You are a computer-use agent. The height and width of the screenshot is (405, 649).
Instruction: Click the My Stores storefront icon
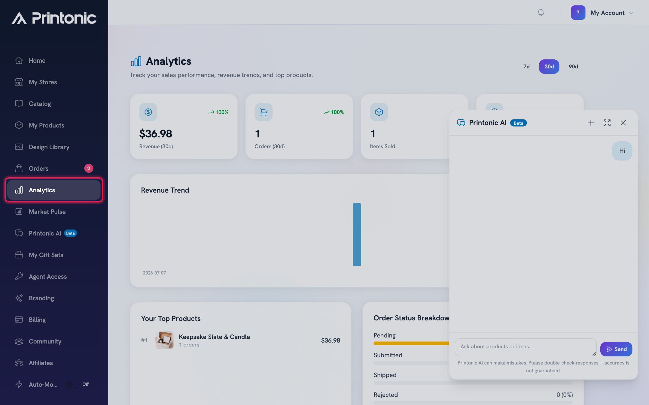coord(19,82)
